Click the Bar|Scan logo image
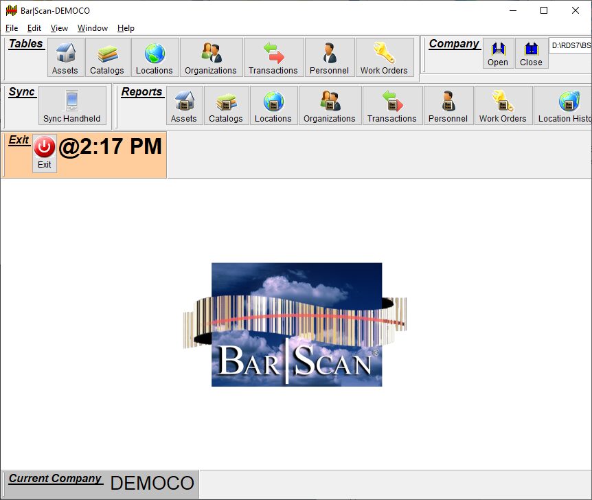 [x=295, y=324]
